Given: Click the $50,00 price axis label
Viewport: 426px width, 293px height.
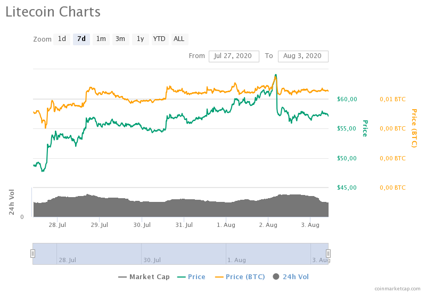Looking at the screenshot, I should [x=347, y=158].
